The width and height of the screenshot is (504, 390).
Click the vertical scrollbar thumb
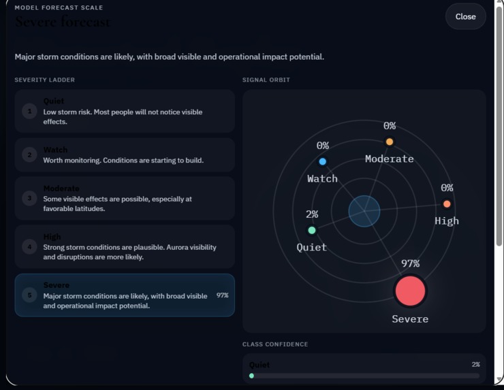(x=499, y=125)
